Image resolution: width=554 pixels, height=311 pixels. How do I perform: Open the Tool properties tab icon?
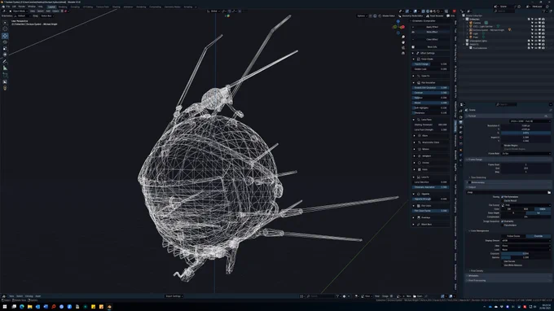pyautogui.click(x=461, y=112)
